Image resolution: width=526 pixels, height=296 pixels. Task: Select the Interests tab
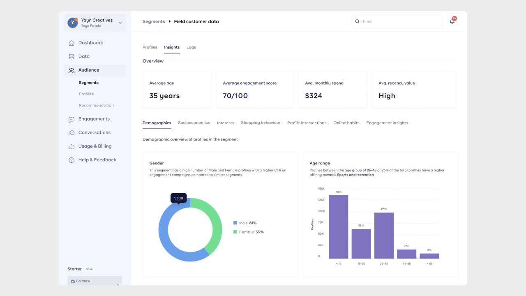coord(226,123)
